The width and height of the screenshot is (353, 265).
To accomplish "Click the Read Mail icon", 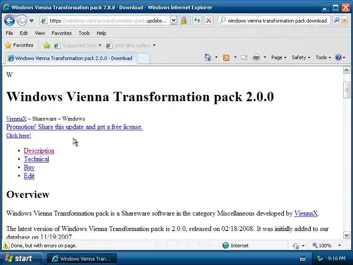I will point(244,57).
